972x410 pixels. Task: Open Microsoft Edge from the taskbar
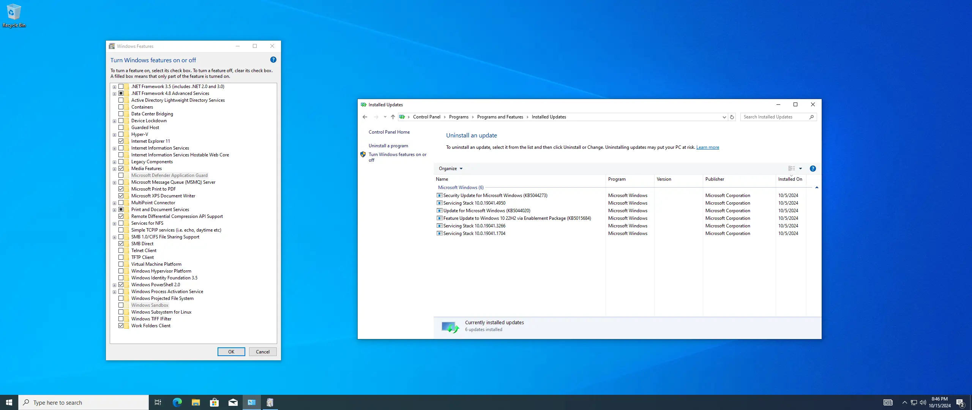[177, 402]
